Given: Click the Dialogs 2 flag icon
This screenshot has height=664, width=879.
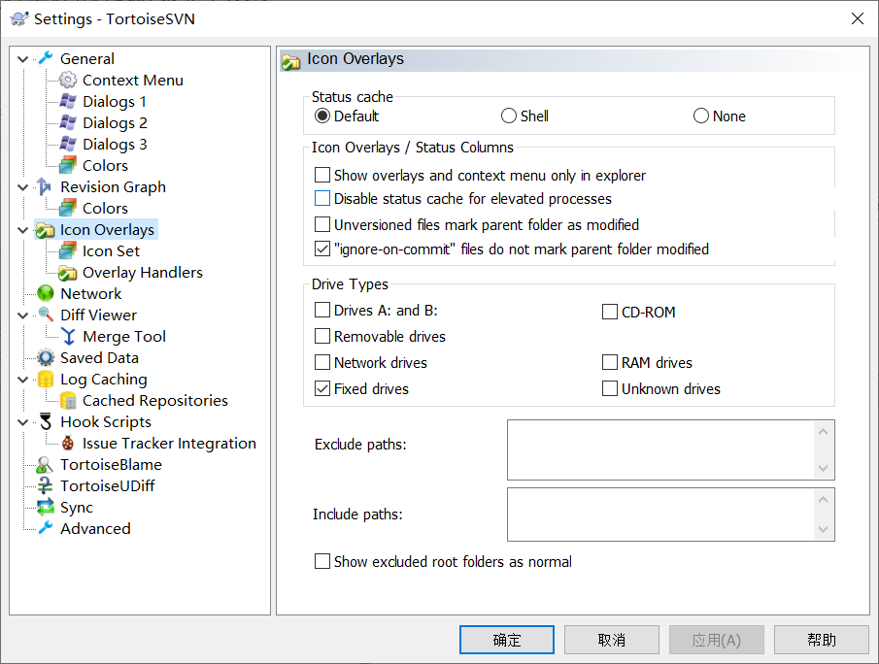Looking at the screenshot, I should pyautogui.click(x=68, y=122).
